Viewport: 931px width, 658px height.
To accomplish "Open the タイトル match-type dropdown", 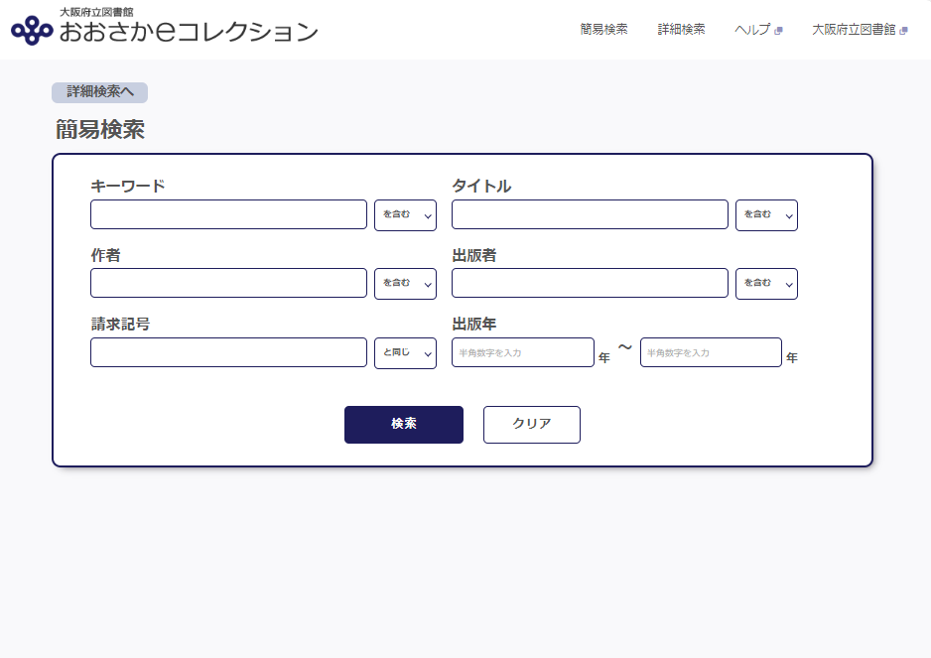I will tap(766, 215).
